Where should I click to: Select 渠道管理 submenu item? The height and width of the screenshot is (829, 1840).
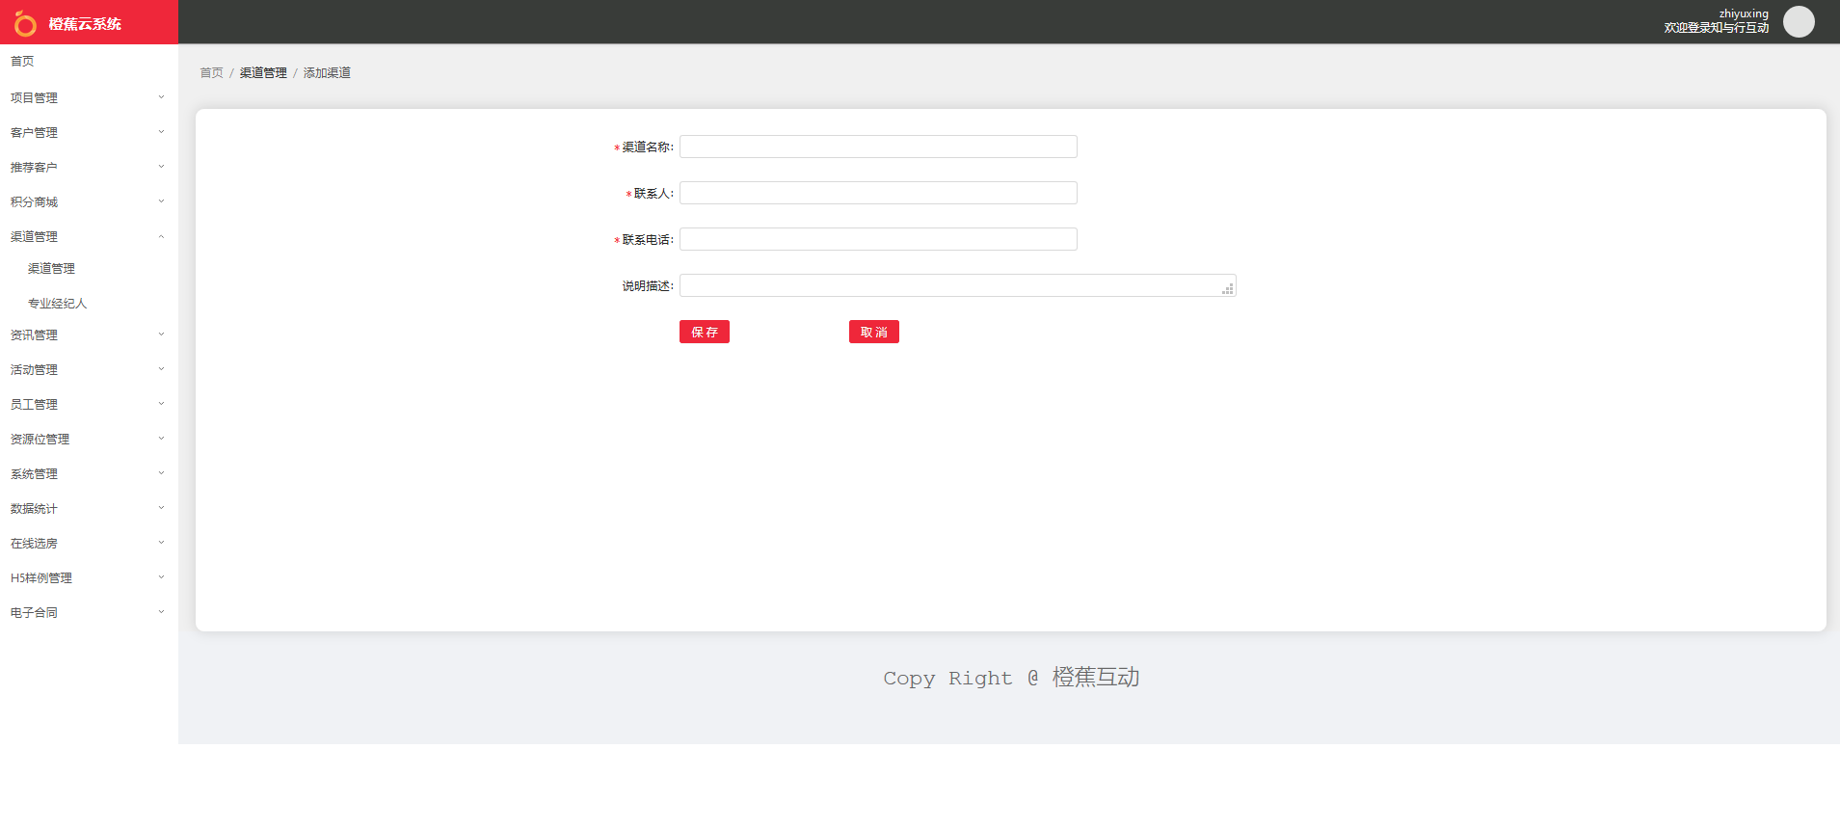tap(51, 269)
